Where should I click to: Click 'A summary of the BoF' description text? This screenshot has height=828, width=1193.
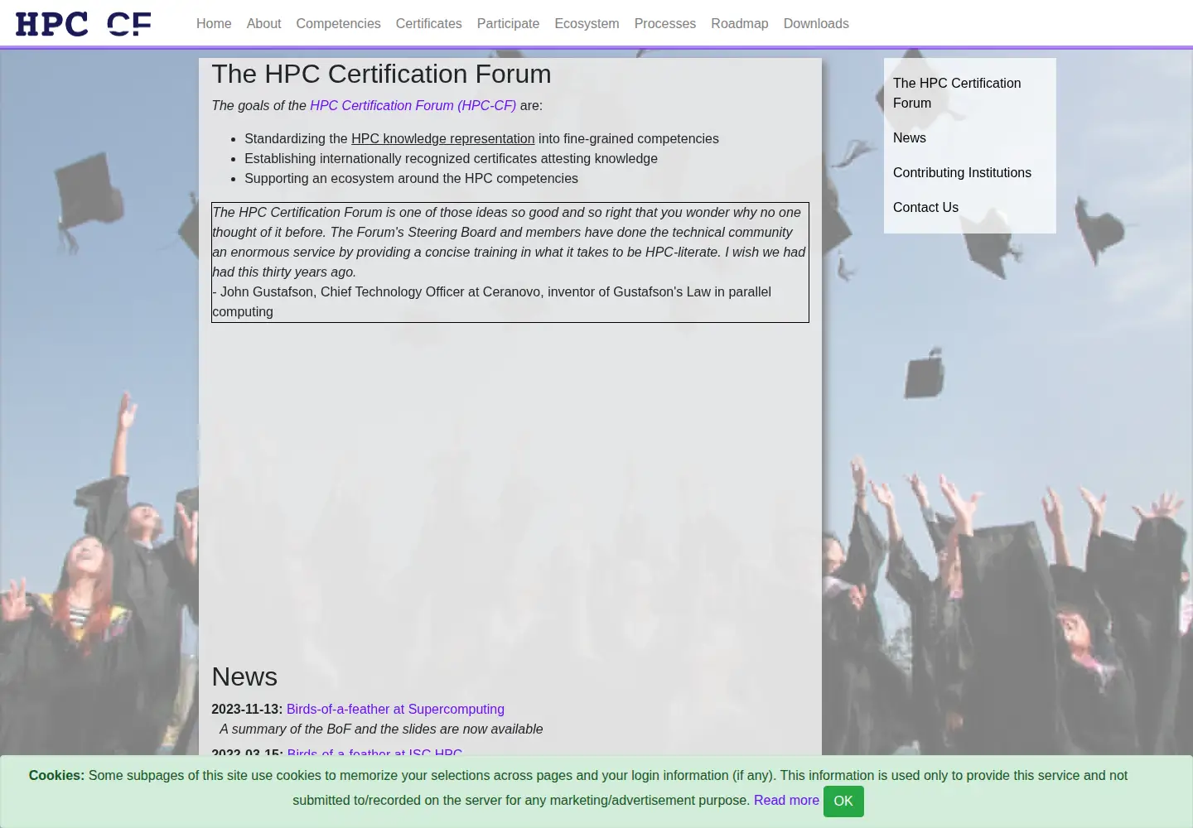(x=381, y=729)
